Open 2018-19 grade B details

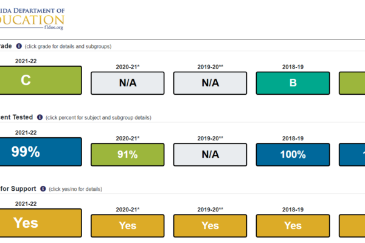(293, 83)
